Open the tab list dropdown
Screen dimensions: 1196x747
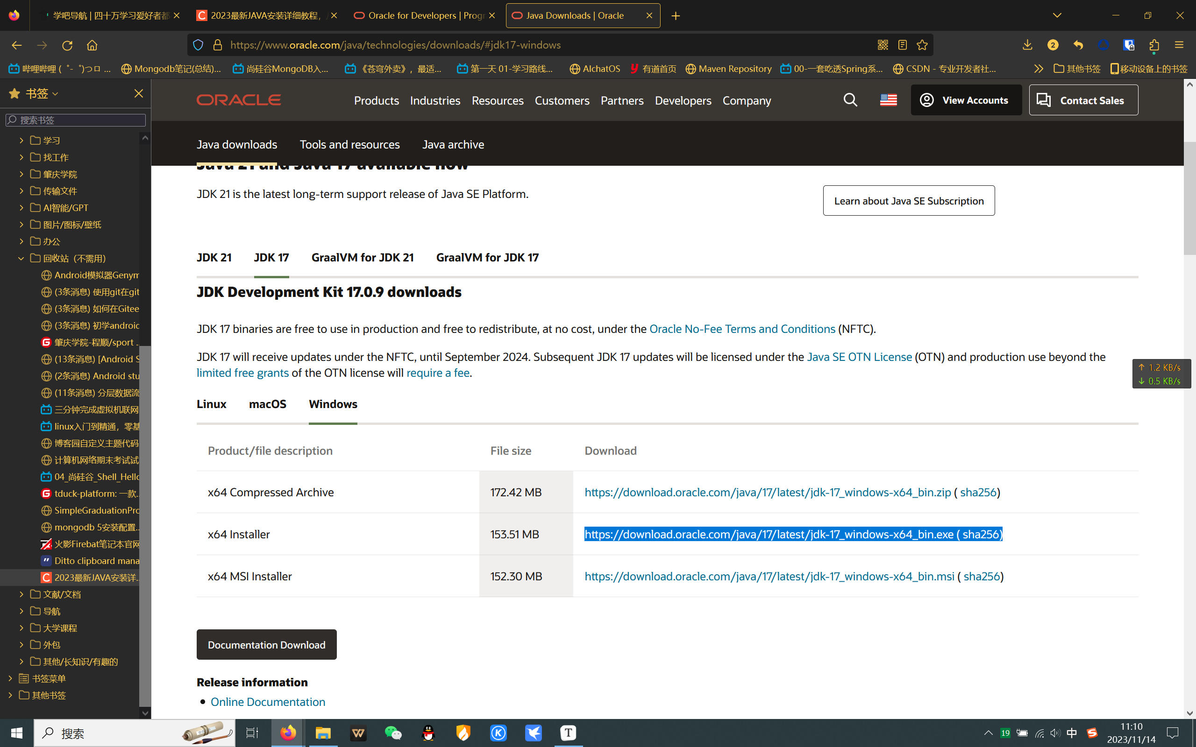(x=1057, y=15)
